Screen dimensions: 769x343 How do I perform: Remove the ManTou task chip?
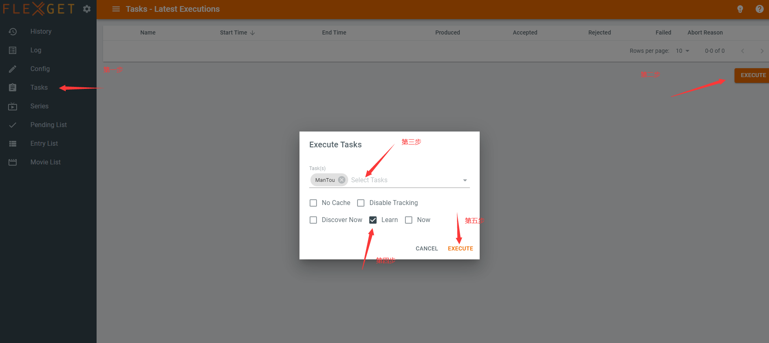[342, 180]
